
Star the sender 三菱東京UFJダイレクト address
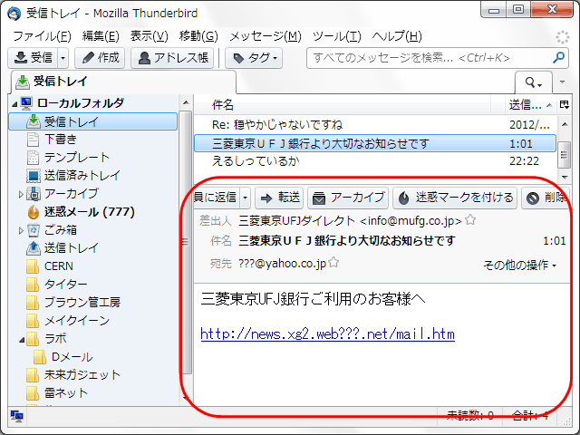(471, 220)
